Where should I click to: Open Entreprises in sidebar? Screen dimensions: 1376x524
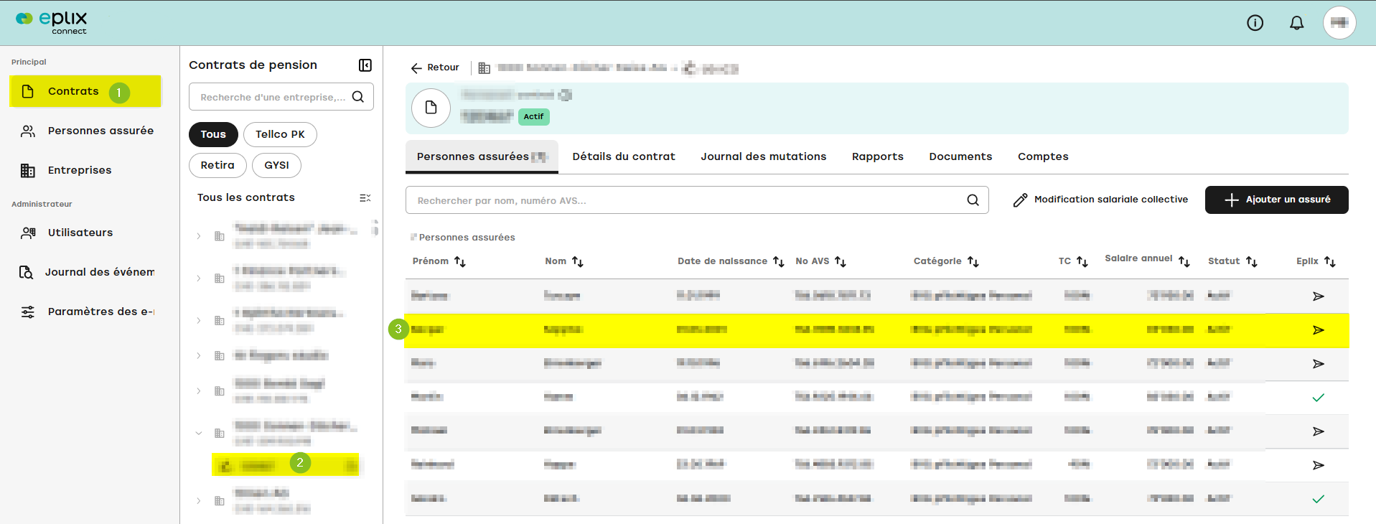tap(85, 170)
